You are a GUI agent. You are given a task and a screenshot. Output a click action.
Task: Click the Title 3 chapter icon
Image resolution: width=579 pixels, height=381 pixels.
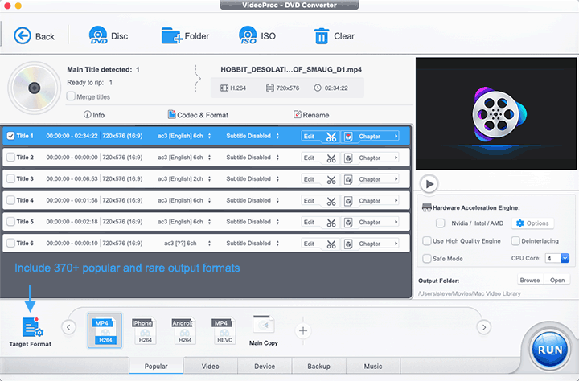click(x=348, y=179)
